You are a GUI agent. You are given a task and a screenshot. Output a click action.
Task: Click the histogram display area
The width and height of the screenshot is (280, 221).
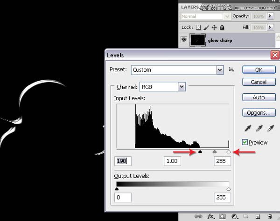click(x=173, y=126)
